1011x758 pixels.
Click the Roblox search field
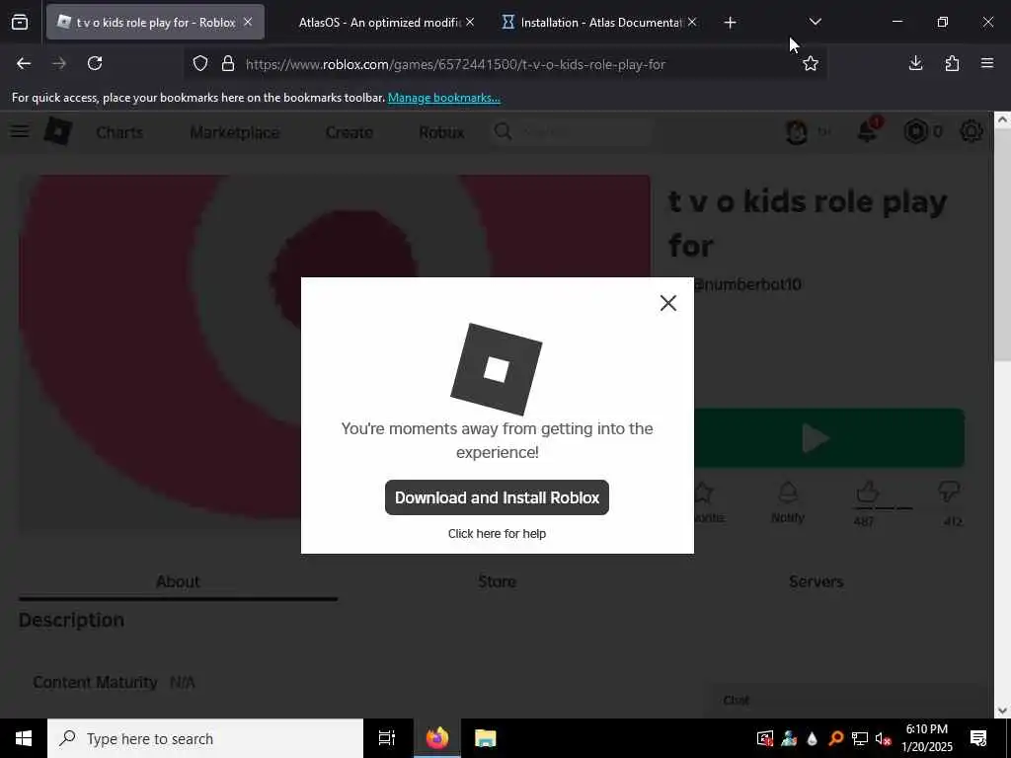[x=573, y=132]
